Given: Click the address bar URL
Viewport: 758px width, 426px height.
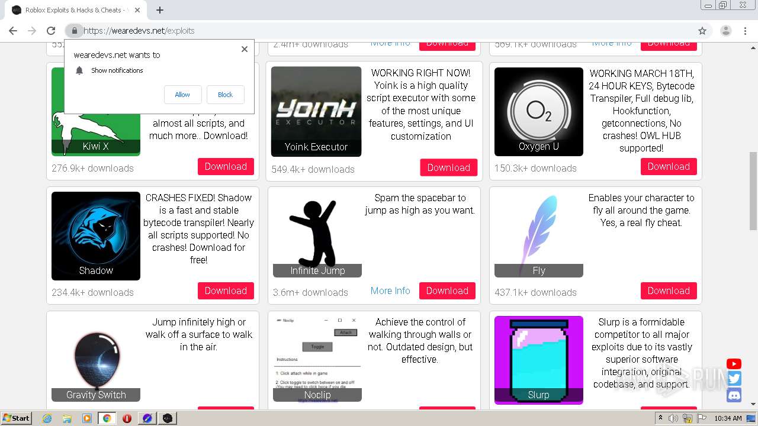Looking at the screenshot, I should click(139, 31).
